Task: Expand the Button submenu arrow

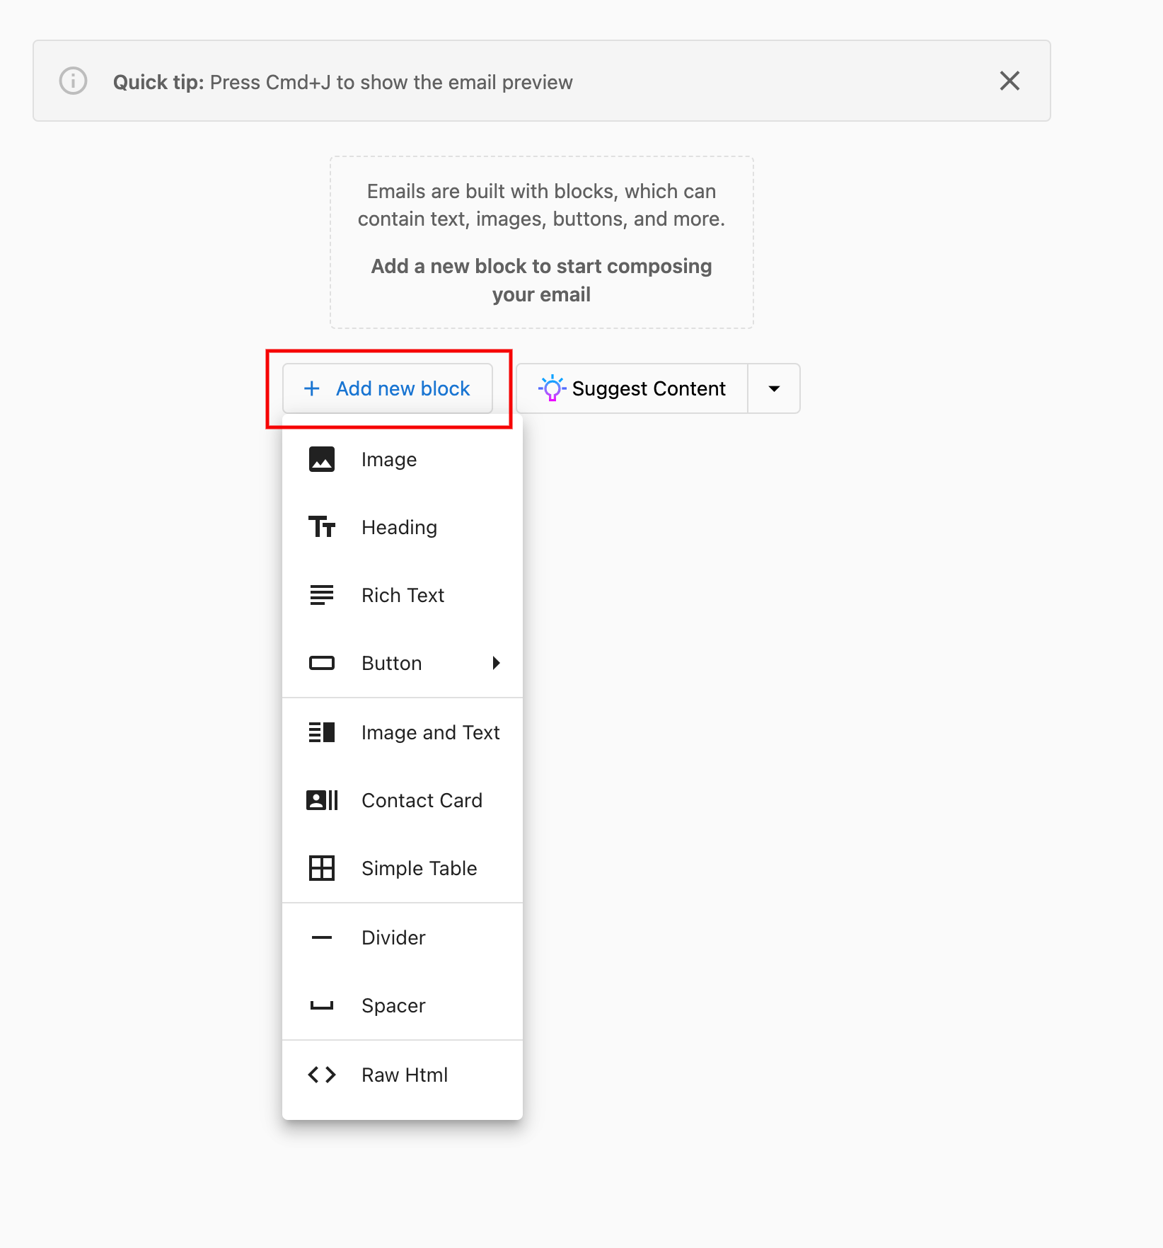Action: (x=496, y=663)
